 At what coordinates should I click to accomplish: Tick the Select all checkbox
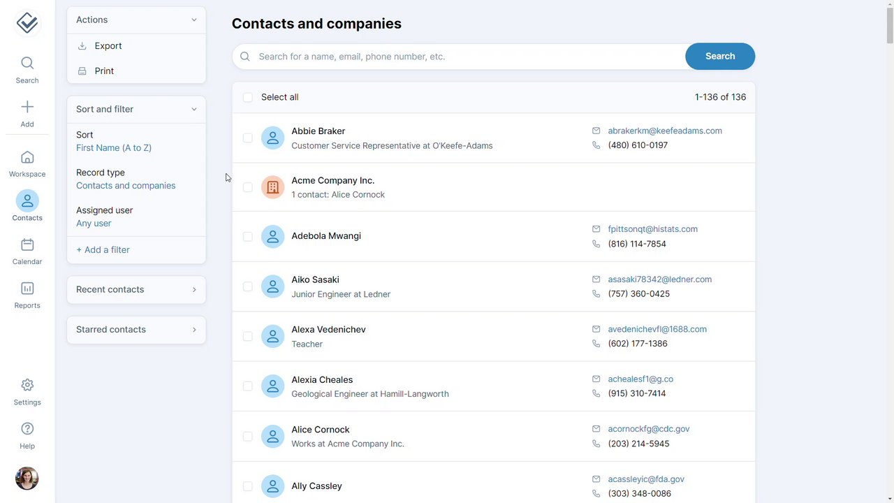click(x=248, y=97)
